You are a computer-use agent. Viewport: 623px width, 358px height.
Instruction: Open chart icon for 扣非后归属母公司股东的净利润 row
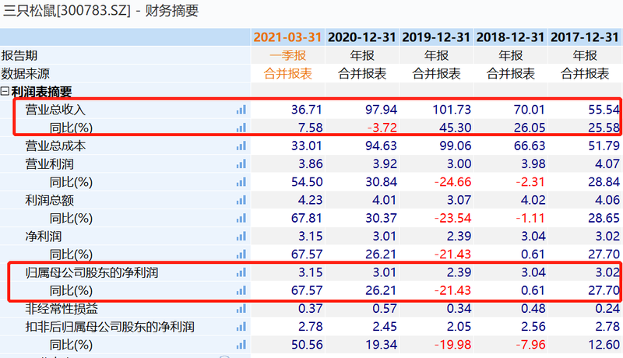pos(241,327)
